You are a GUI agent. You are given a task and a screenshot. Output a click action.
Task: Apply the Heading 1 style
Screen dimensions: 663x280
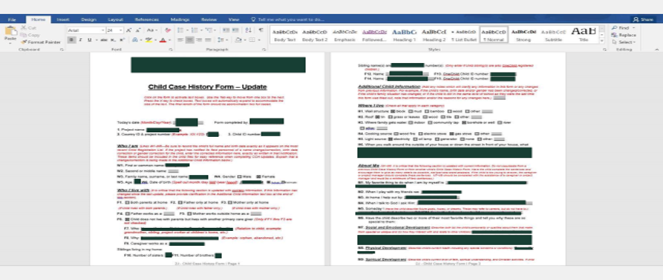tap(404, 35)
